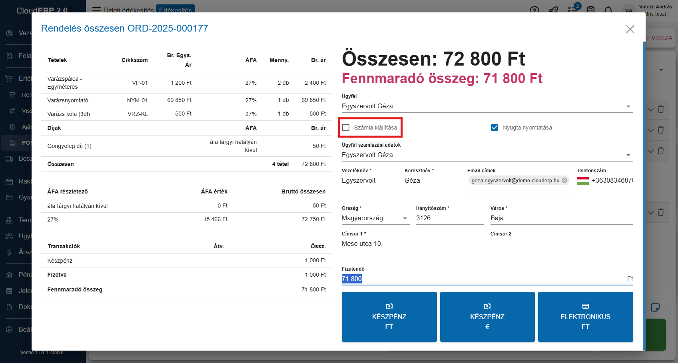
Task: Pay with KÉSZPÉNZ FT button
Action: [x=389, y=317]
